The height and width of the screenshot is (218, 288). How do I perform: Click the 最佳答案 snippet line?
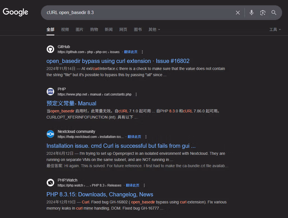(x=137, y=166)
